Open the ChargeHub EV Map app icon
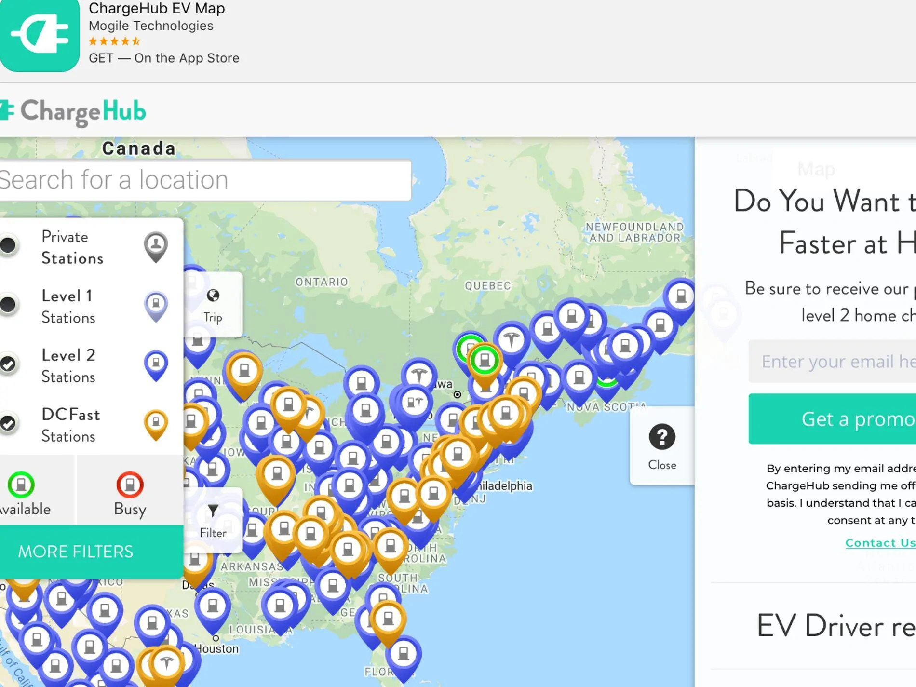The width and height of the screenshot is (916, 687). pos(40,35)
